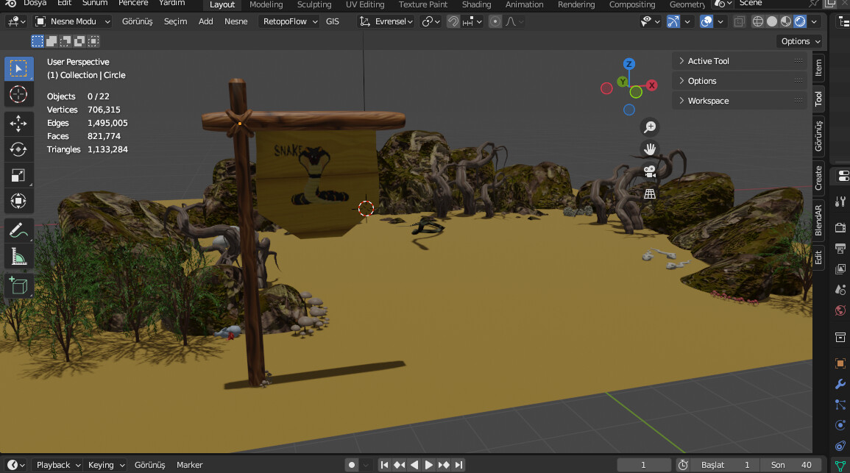The width and height of the screenshot is (850, 473).
Task: Open the Dosya menu
Action: [34, 3]
